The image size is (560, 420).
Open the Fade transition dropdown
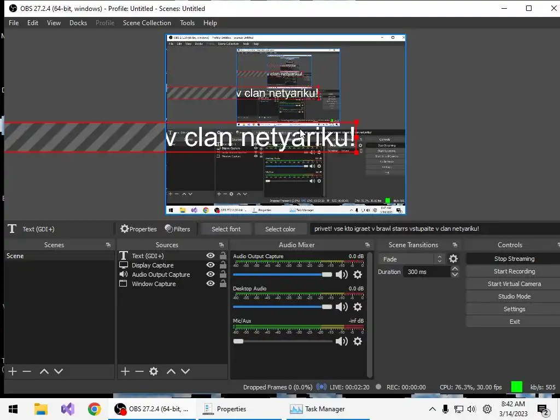412,259
